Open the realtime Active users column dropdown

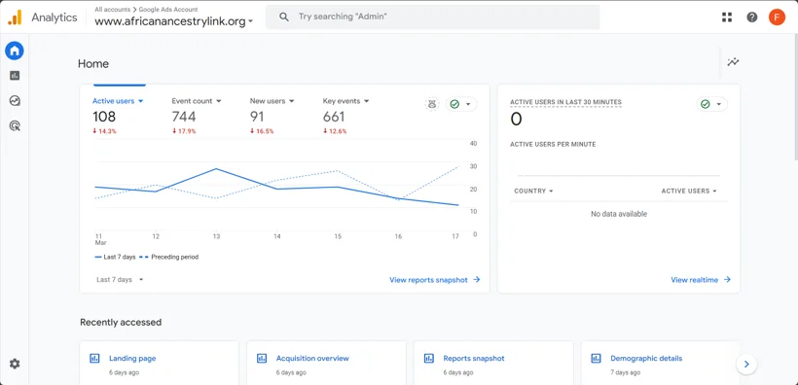(x=689, y=191)
